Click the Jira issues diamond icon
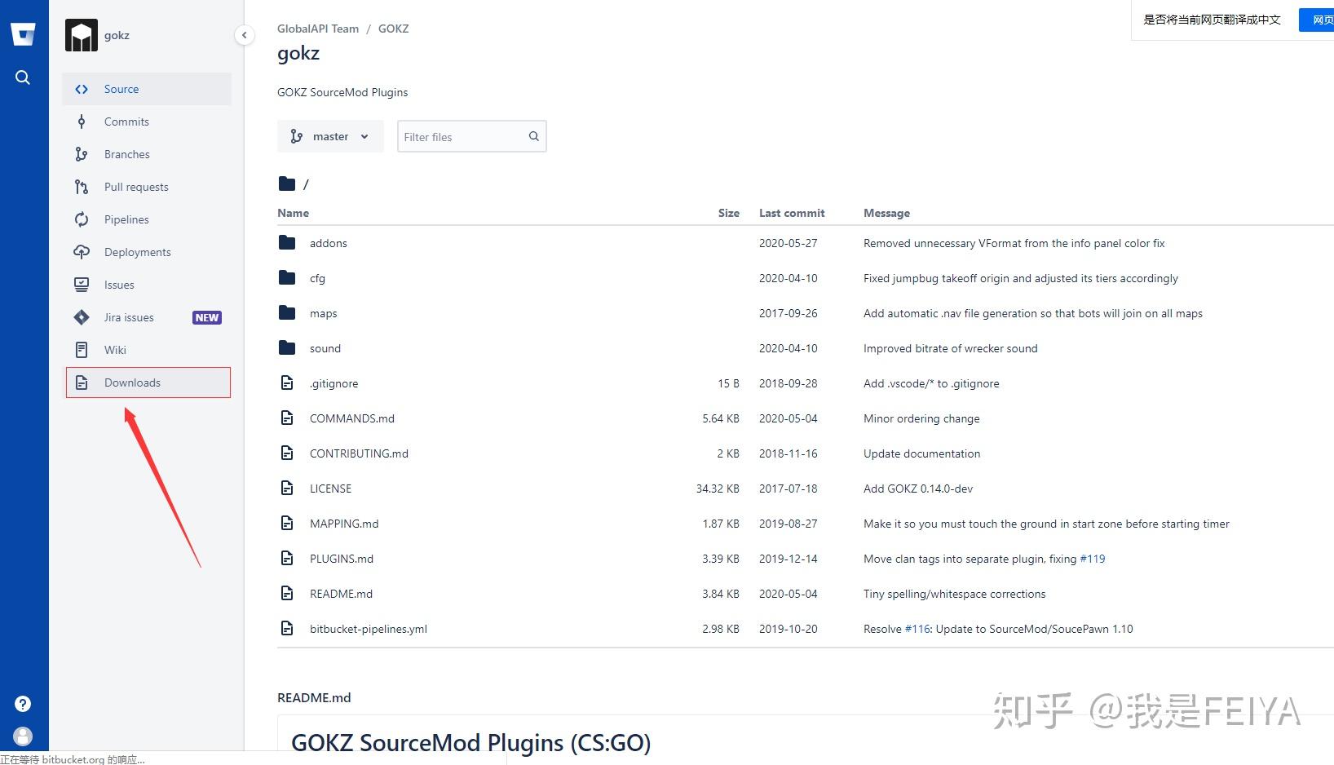The image size is (1334, 765). 82,317
